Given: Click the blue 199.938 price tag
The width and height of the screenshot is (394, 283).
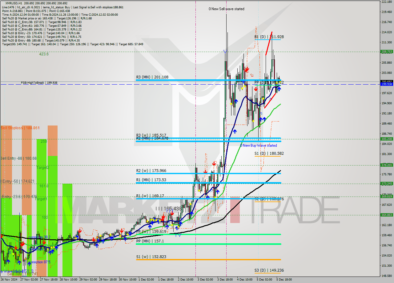Looking at the screenshot, I should 387,84.
